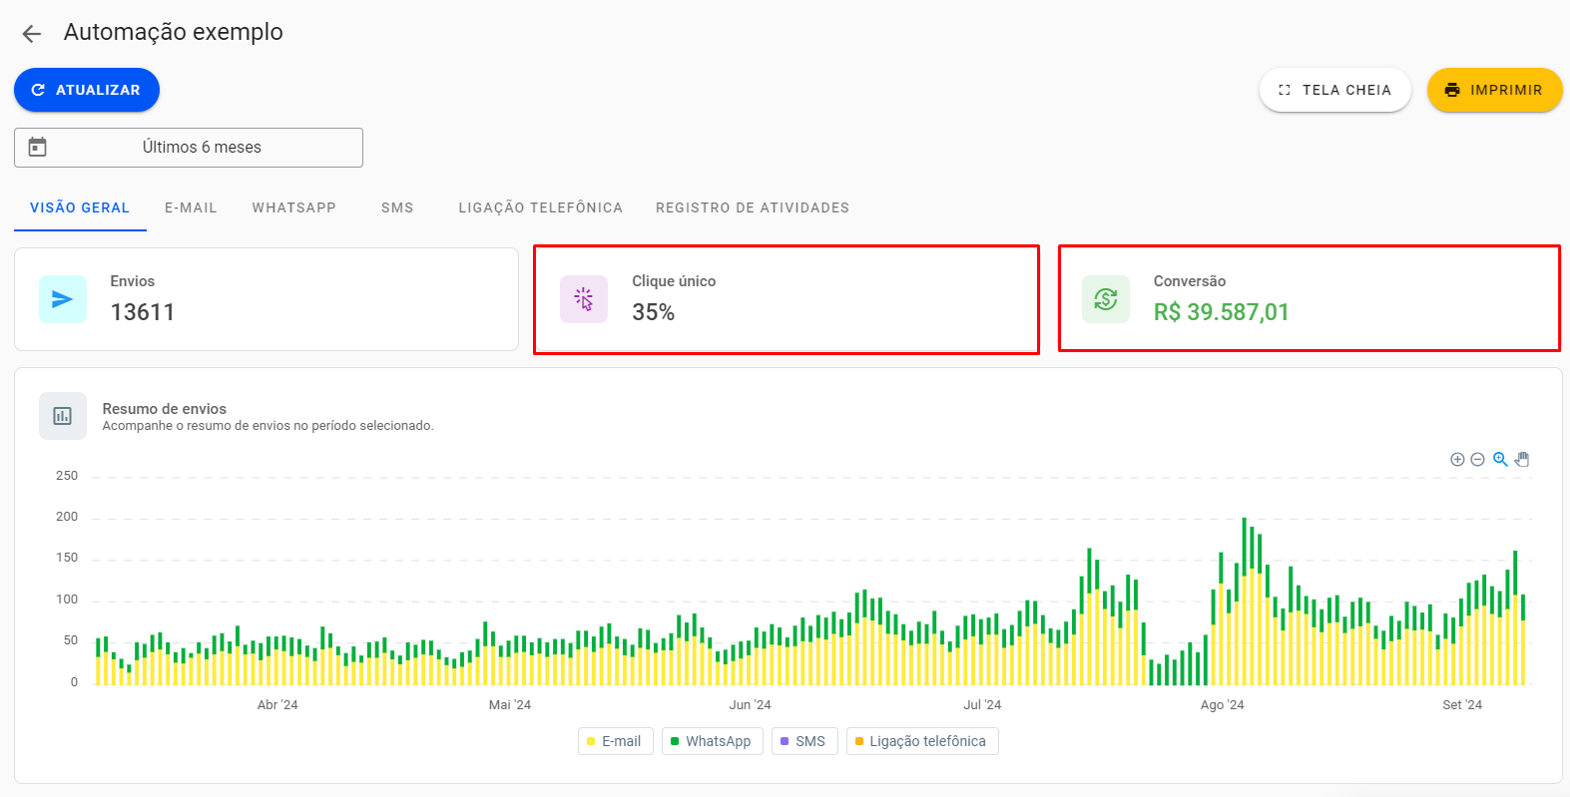1570x797 pixels.
Task: Click the ATUALIZAR refresh button
Action: point(87,90)
